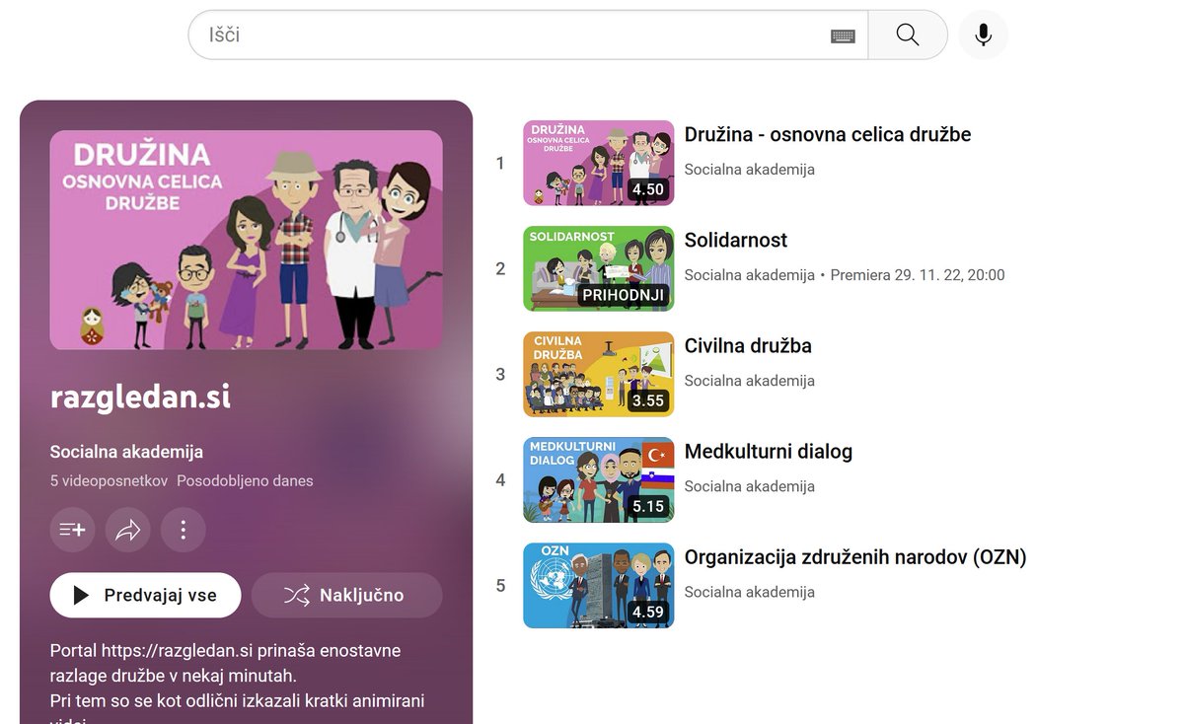
Task: Focus the Išči search field
Action: 528,35
